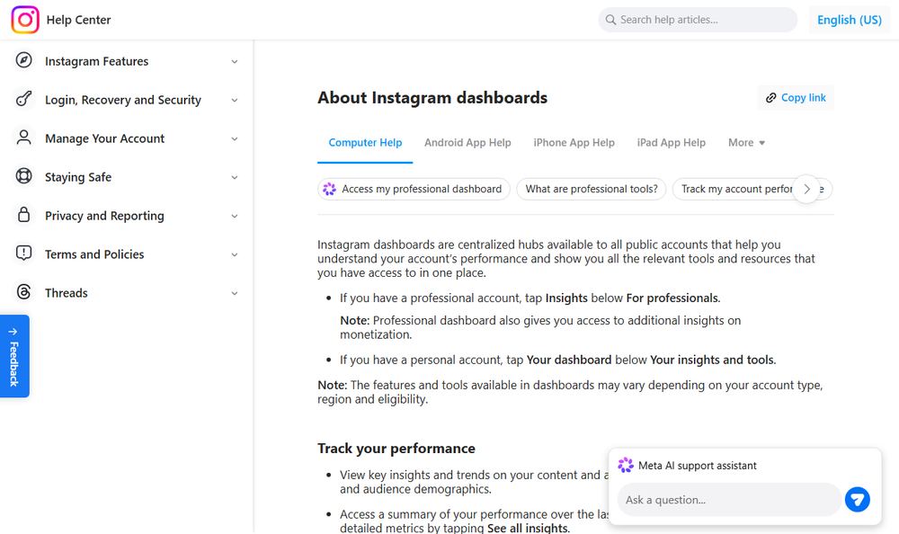Click the arrow icon on Feedback tab
The width and height of the screenshot is (899, 534).
click(13, 332)
